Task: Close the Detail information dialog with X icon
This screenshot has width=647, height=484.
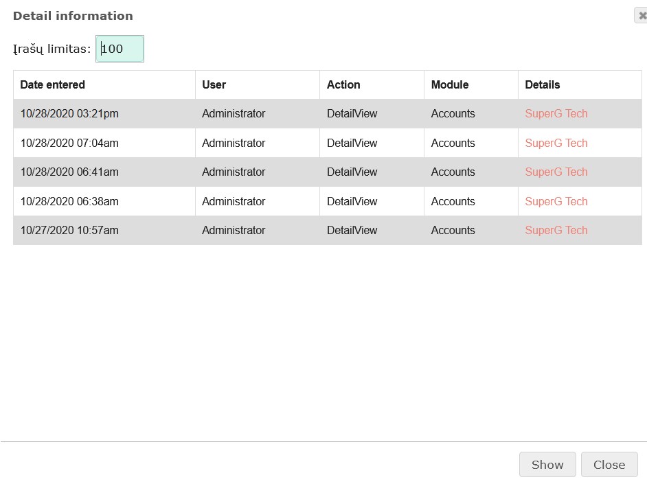Action: [x=642, y=16]
